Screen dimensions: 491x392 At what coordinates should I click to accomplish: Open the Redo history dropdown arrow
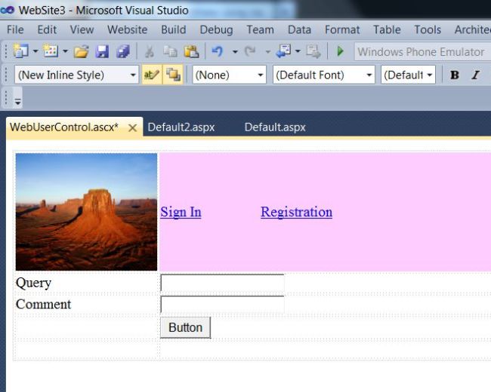(x=267, y=51)
